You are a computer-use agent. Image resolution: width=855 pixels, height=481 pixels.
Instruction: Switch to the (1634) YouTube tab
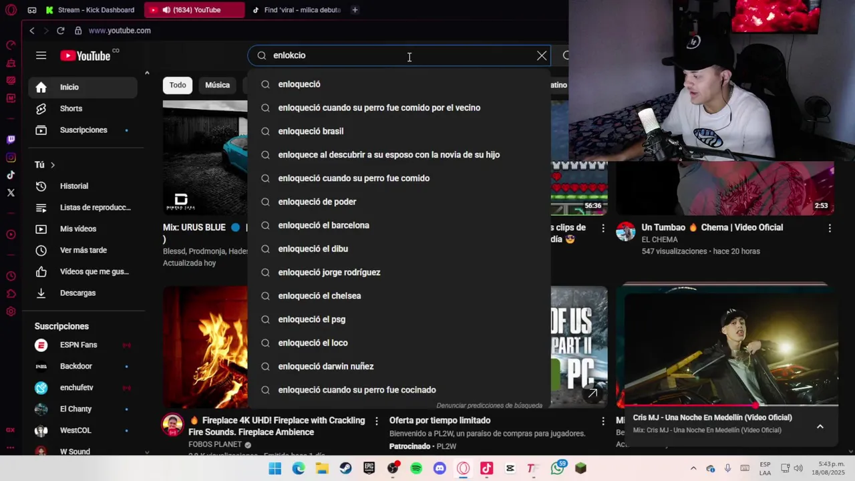194,10
